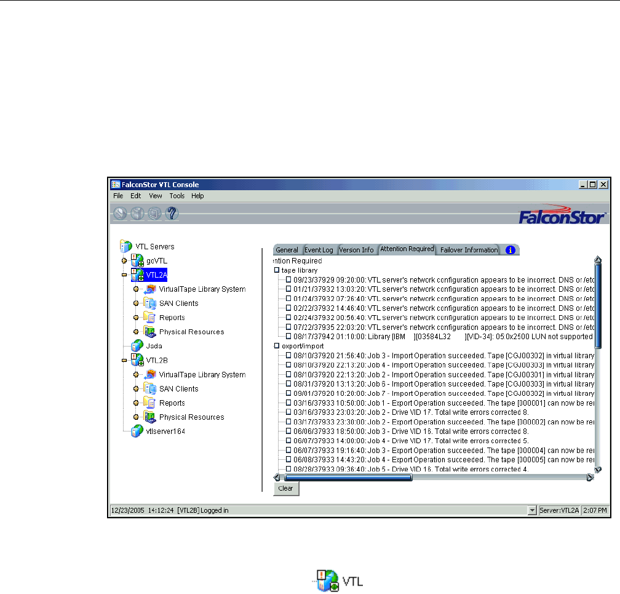
Task: Check the 03/16/37933 10:50:00 Job 1 box
Action: (x=288, y=403)
